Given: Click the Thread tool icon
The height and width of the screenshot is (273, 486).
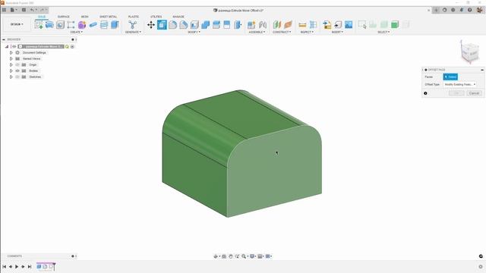Looking at the screenshot, I should pos(104,25).
